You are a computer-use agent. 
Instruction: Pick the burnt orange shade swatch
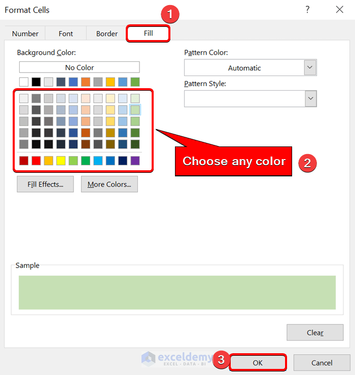click(86, 133)
